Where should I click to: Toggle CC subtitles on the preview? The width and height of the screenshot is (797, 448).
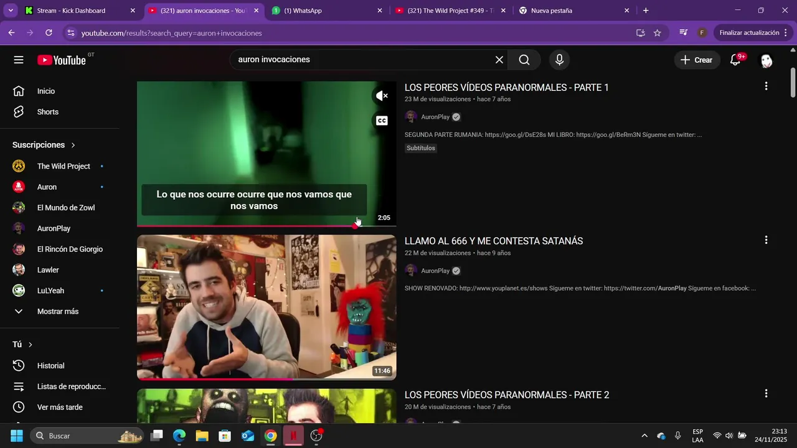point(382,121)
